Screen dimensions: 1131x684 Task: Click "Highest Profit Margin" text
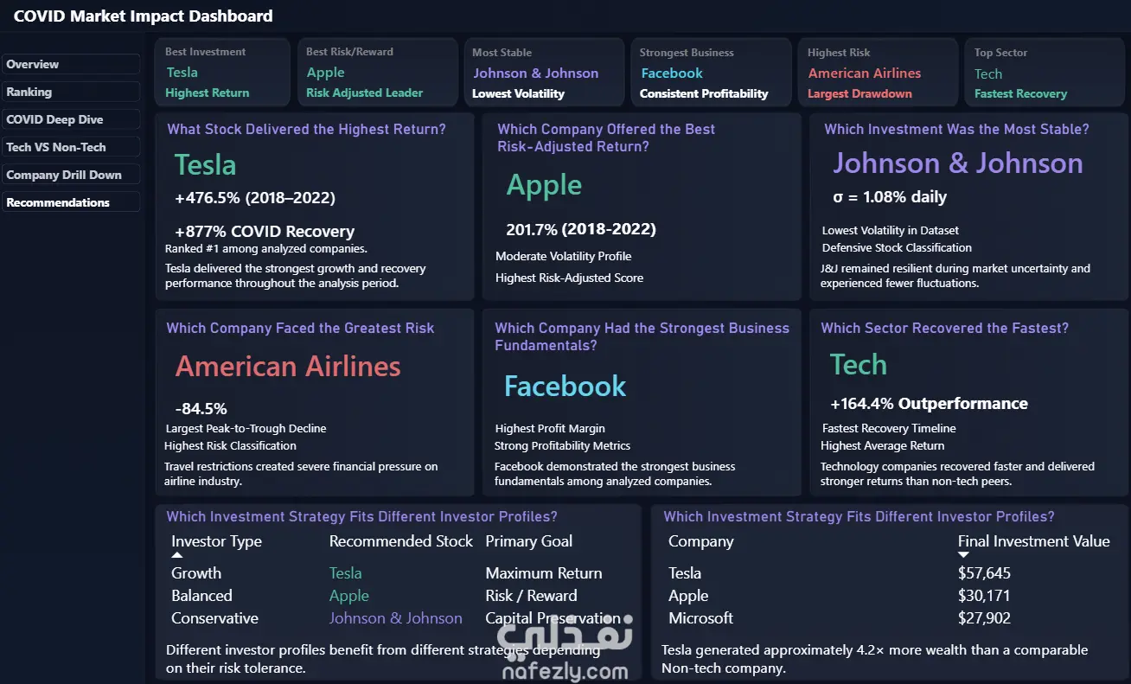point(550,429)
